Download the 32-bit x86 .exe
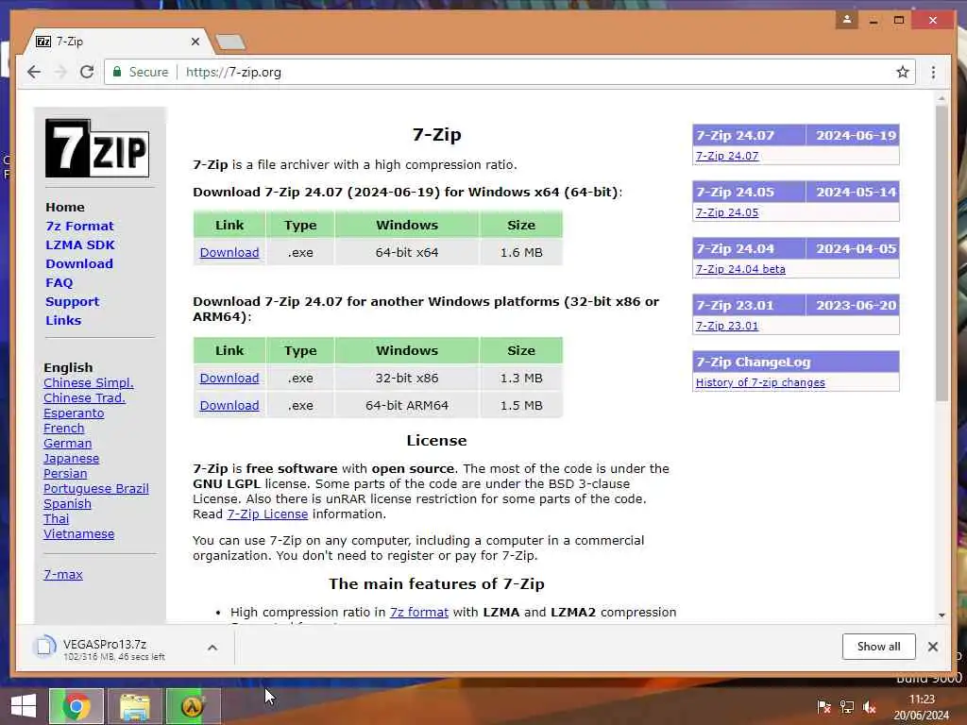 click(229, 378)
